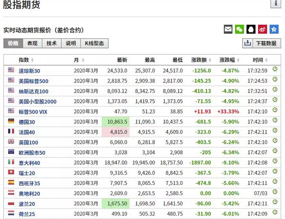The width and height of the screenshot is (285, 219).
Task: Switch to the K线型态 tab
Action: (x=95, y=43)
